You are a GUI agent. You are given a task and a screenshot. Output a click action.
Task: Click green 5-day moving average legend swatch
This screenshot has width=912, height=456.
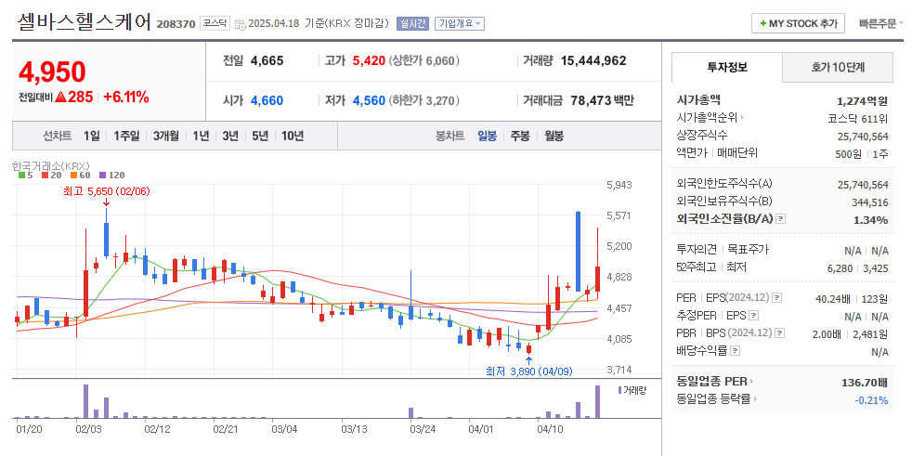coord(21,176)
